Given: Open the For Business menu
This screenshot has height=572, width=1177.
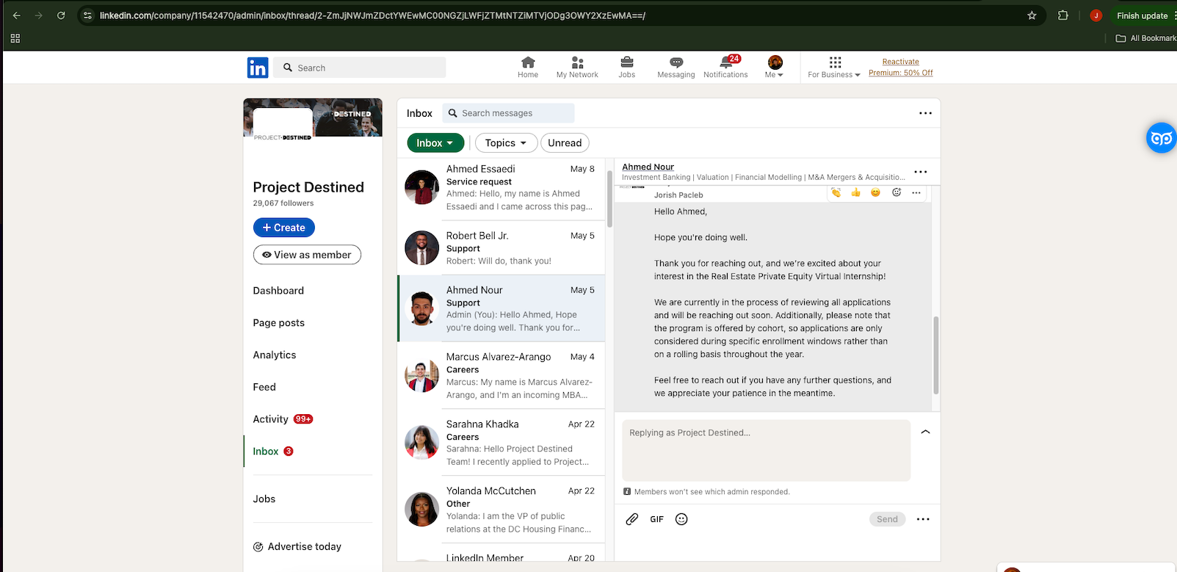Looking at the screenshot, I should (x=834, y=68).
